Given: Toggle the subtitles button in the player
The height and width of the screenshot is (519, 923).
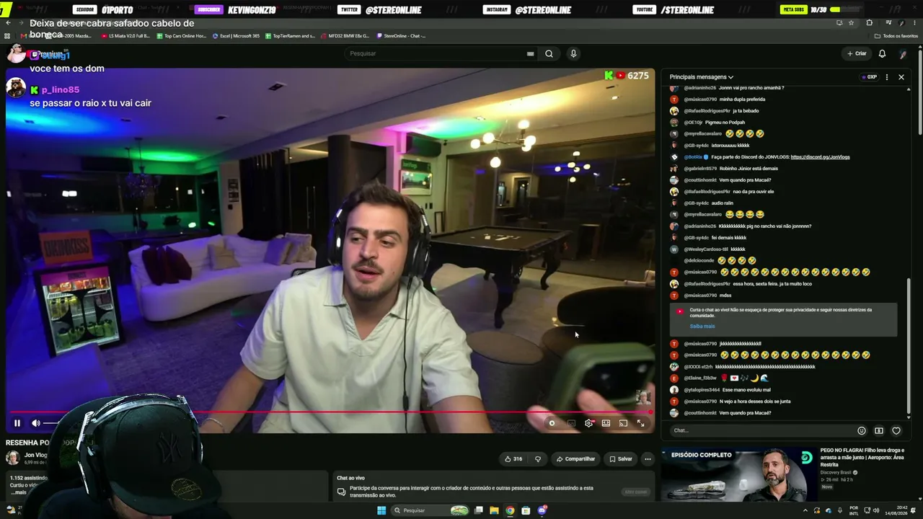Looking at the screenshot, I should click(571, 423).
